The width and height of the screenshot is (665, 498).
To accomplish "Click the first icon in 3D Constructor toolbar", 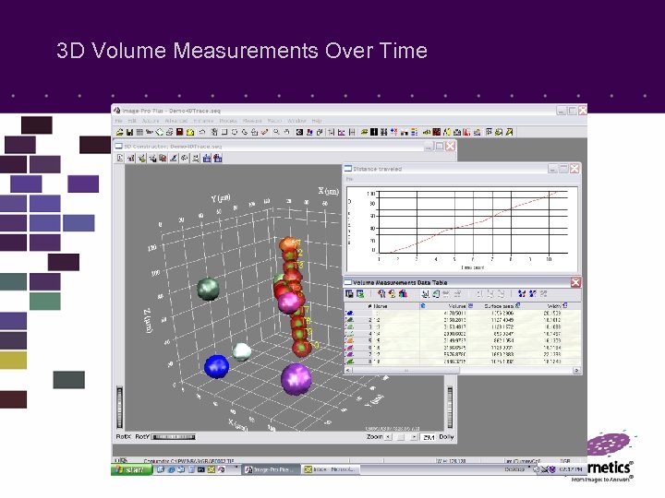I will [x=119, y=159].
